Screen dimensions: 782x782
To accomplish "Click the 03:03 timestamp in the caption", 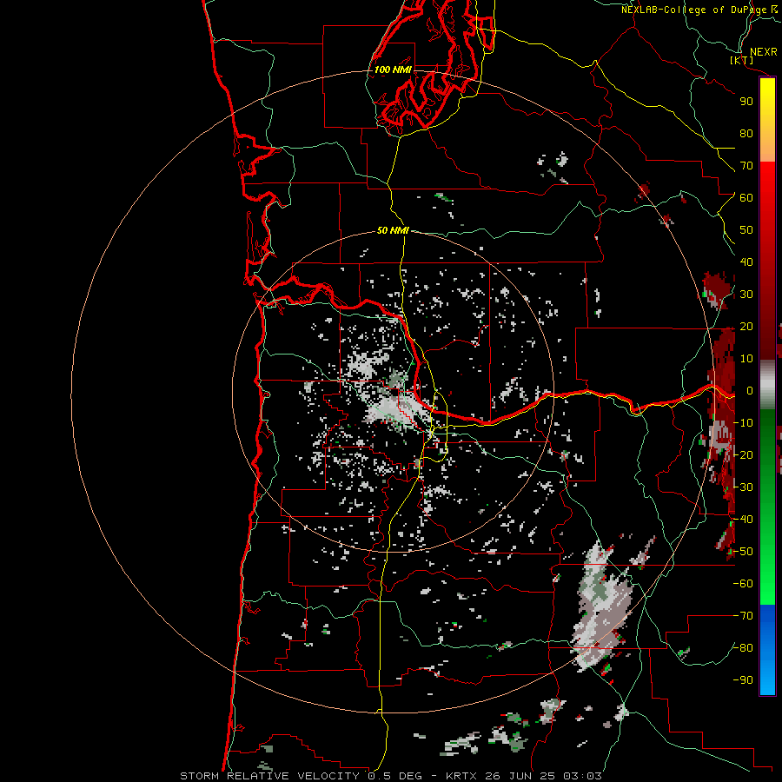I will [583, 776].
